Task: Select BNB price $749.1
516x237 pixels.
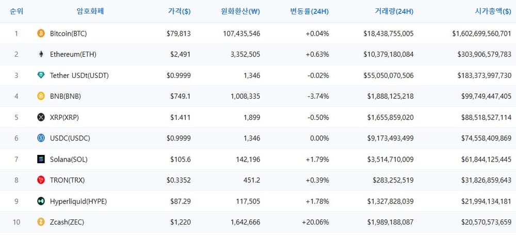Action: [x=180, y=96]
